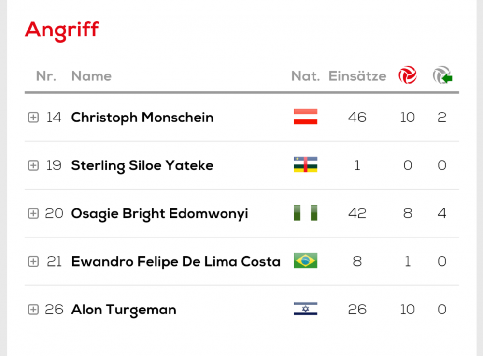Open Sterling Siloe Yateke's player page

[x=142, y=166]
